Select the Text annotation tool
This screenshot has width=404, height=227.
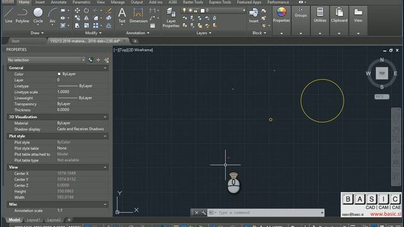tap(122, 15)
